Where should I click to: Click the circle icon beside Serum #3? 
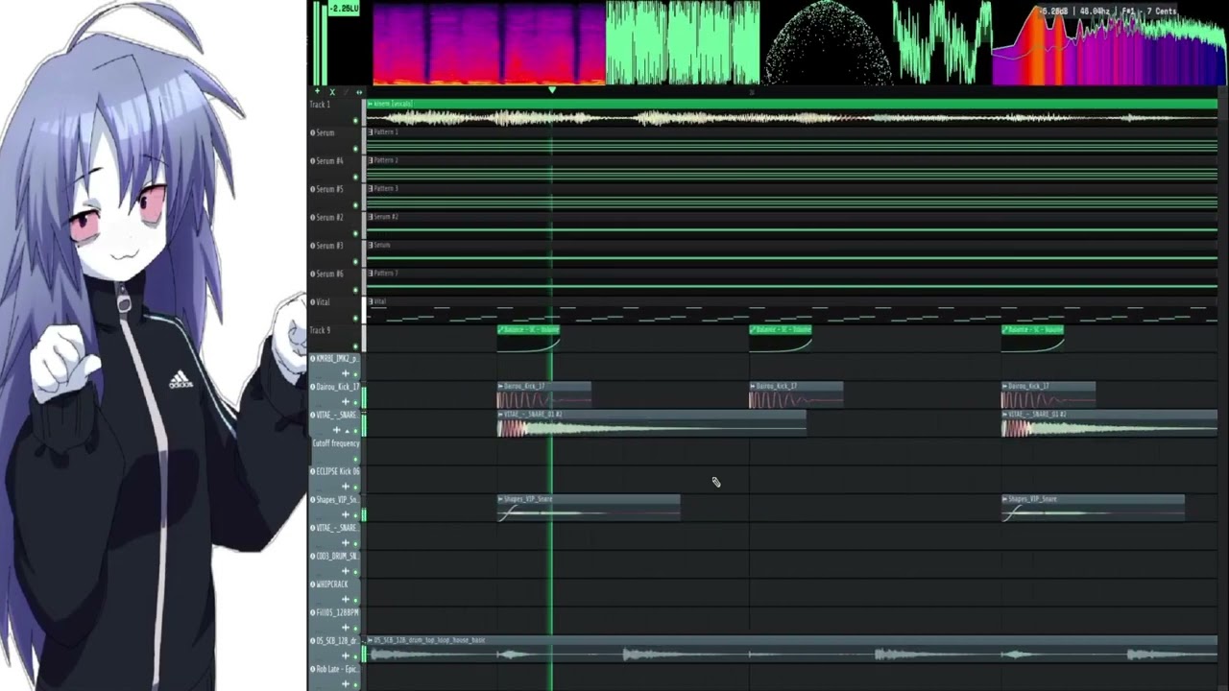(x=313, y=246)
